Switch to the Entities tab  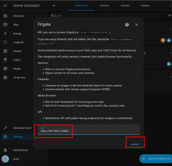(x=125, y=6)
